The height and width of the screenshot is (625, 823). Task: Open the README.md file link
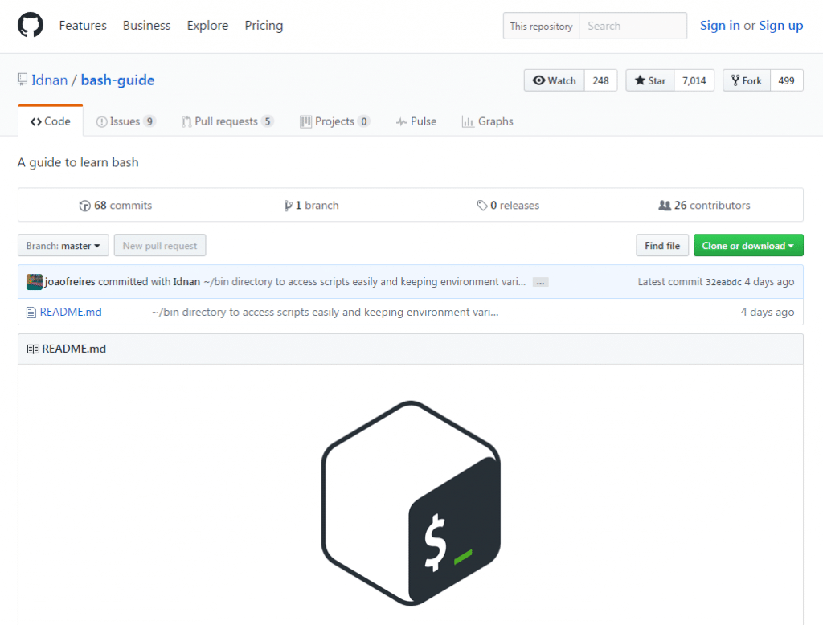coord(71,312)
